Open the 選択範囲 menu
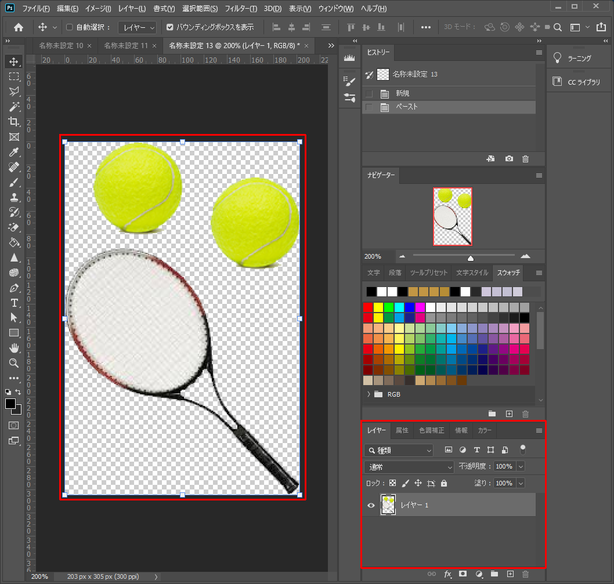The width and height of the screenshot is (614, 584). click(200, 8)
